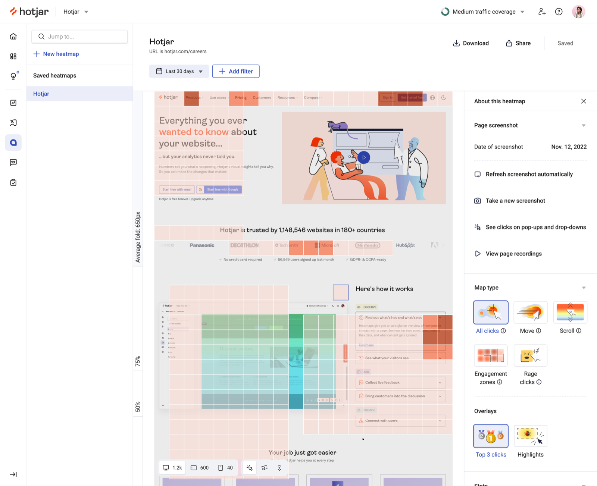Screen dimensions: 597x486
Task: Click the info icon next to Move
Action: 538,331
